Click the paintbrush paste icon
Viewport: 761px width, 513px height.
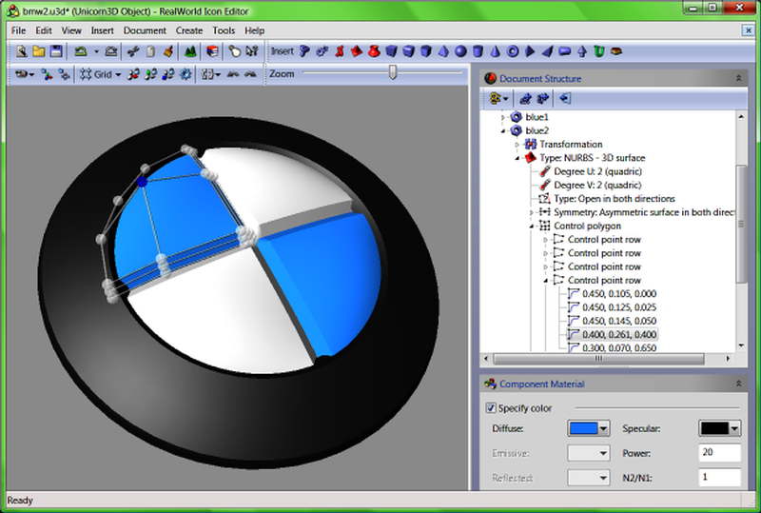click(x=168, y=51)
